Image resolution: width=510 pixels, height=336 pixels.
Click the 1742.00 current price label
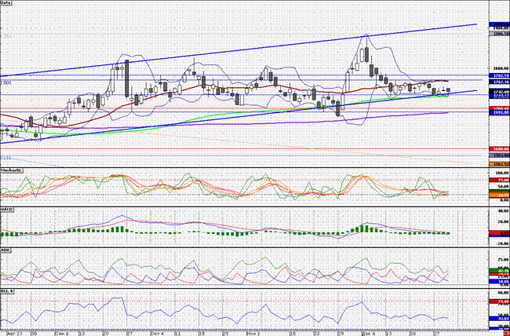(499, 93)
